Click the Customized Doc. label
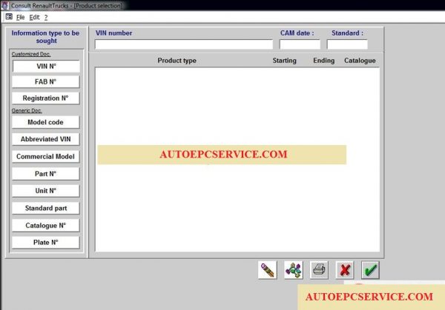Image resolution: width=445 pixels, height=310 pixels. point(31,54)
